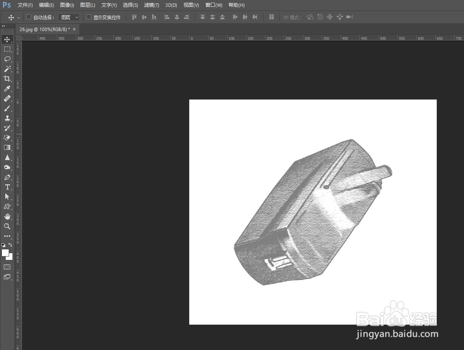Image resolution: width=464 pixels, height=350 pixels.
Task: Open the 视图(V) menu
Action: (191, 5)
